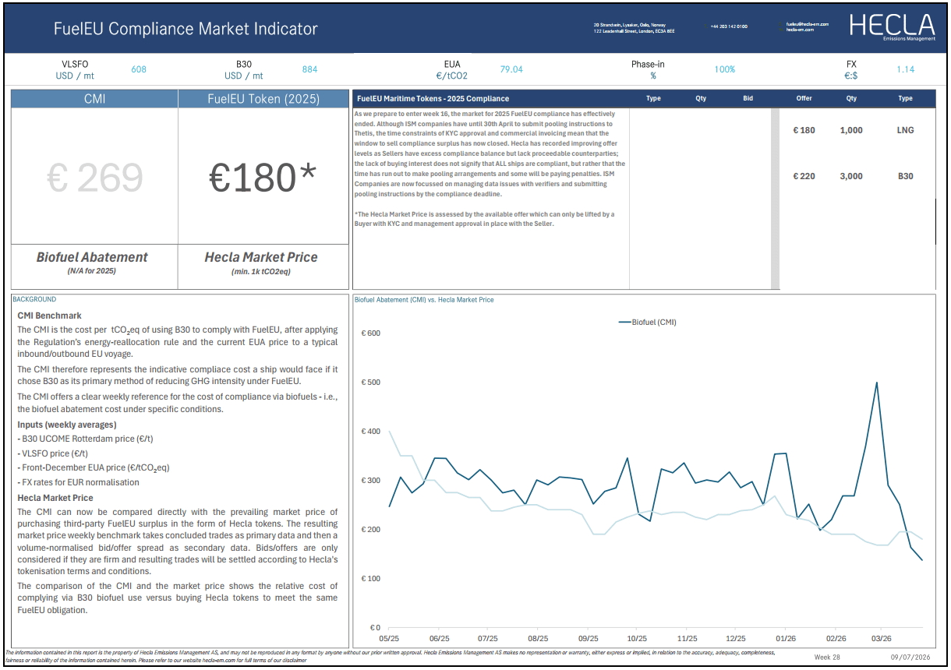Click the FX €:$ label
The image size is (951, 670).
[851, 69]
